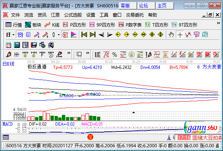Open the candlestick style dropdown arrow
Image resolution: width=223 pixels, height=151 pixels.
(59, 35)
